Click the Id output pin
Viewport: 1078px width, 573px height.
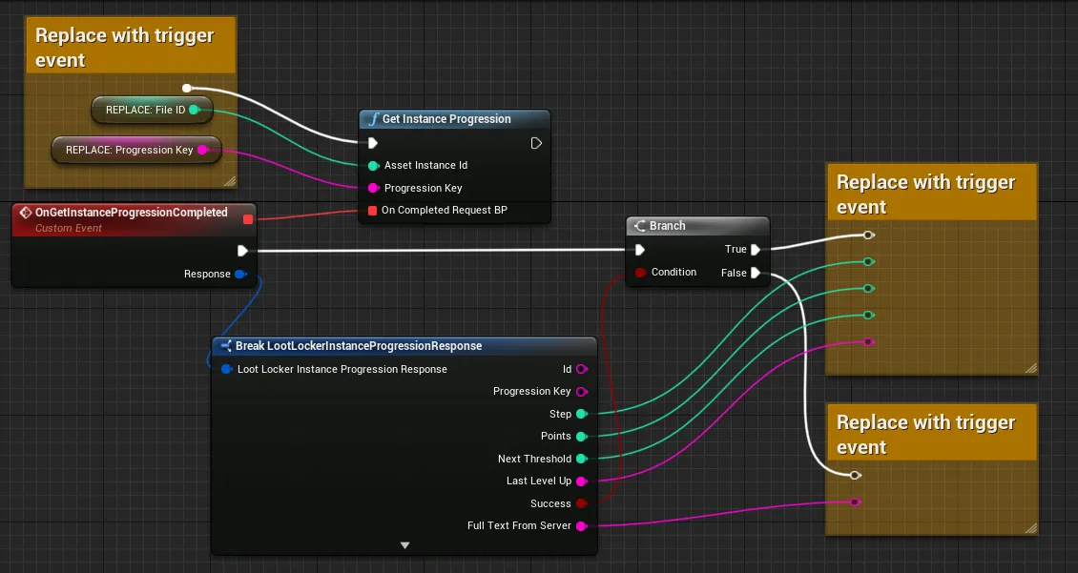[x=582, y=370]
